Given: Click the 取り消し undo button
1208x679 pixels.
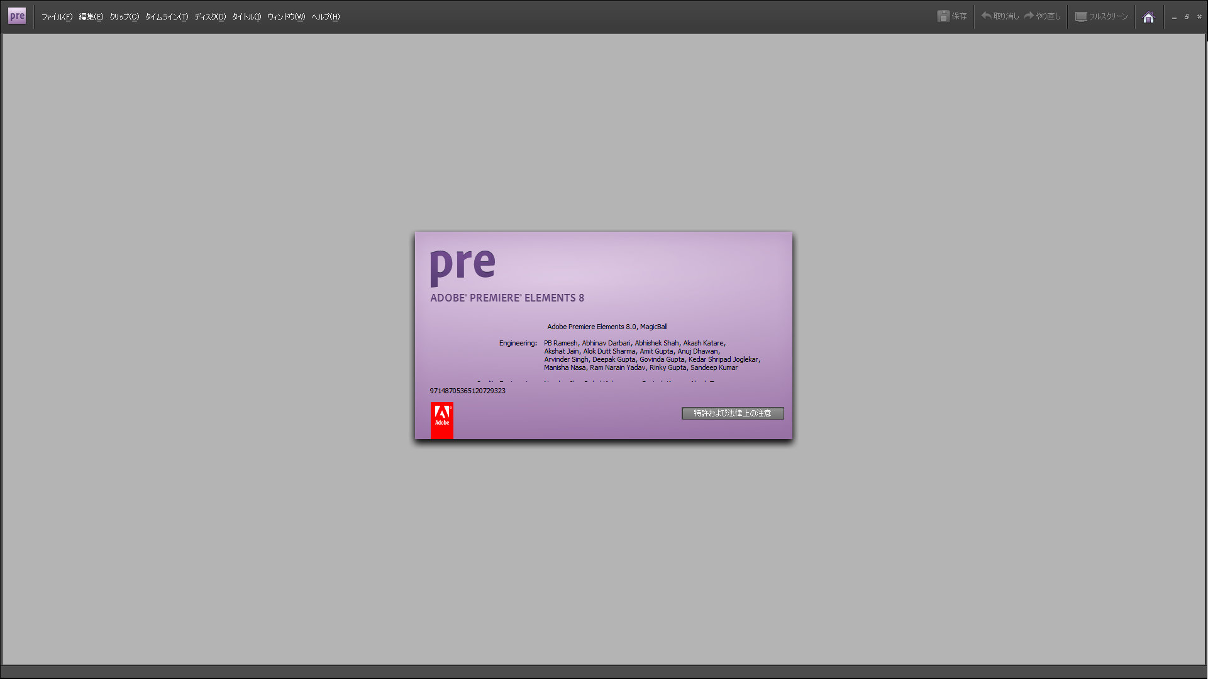Looking at the screenshot, I should pos(1000,16).
